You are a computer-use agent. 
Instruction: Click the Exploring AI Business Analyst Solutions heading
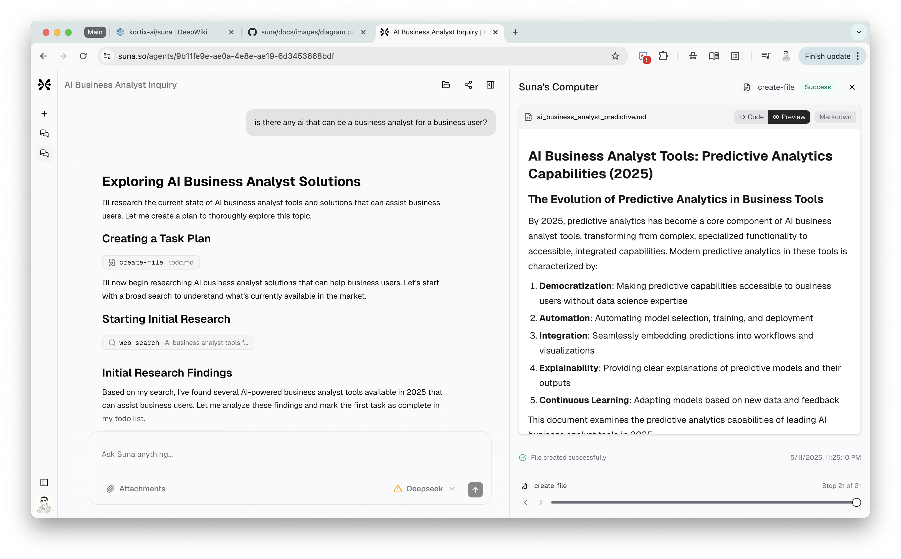point(231,182)
